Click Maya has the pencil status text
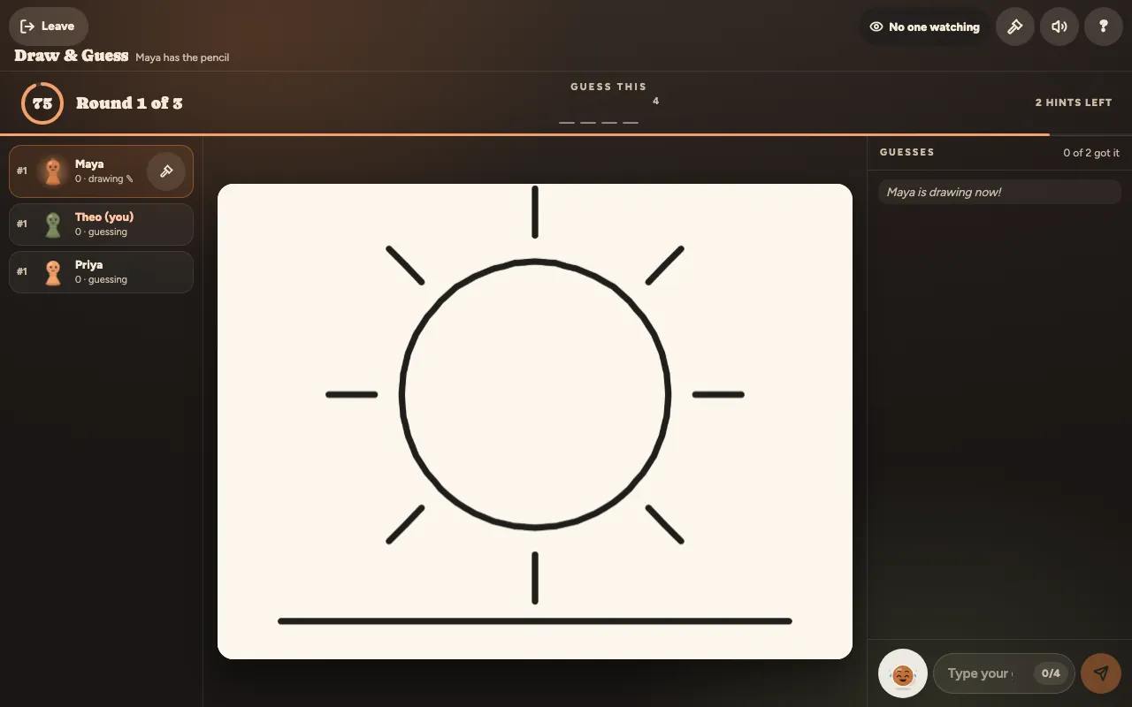Image resolution: width=1132 pixels, height=707 pixels. coord(182,57)
